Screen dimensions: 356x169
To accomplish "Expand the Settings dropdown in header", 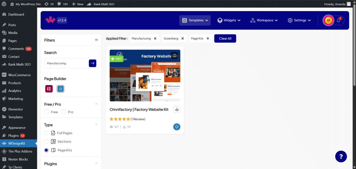I will (x=300, y=20).
